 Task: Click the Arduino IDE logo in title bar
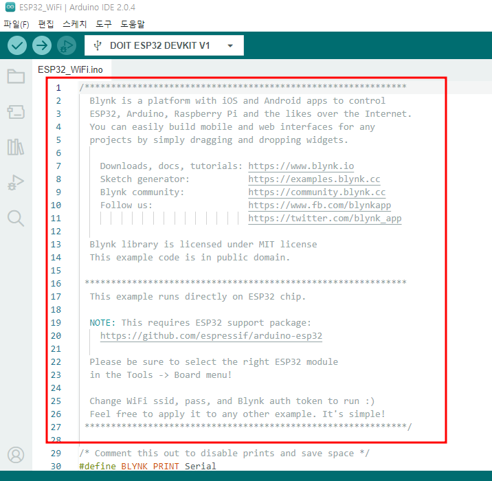coord(10,7)
